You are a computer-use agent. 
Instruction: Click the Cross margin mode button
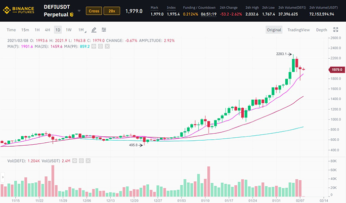click(93, 11)
